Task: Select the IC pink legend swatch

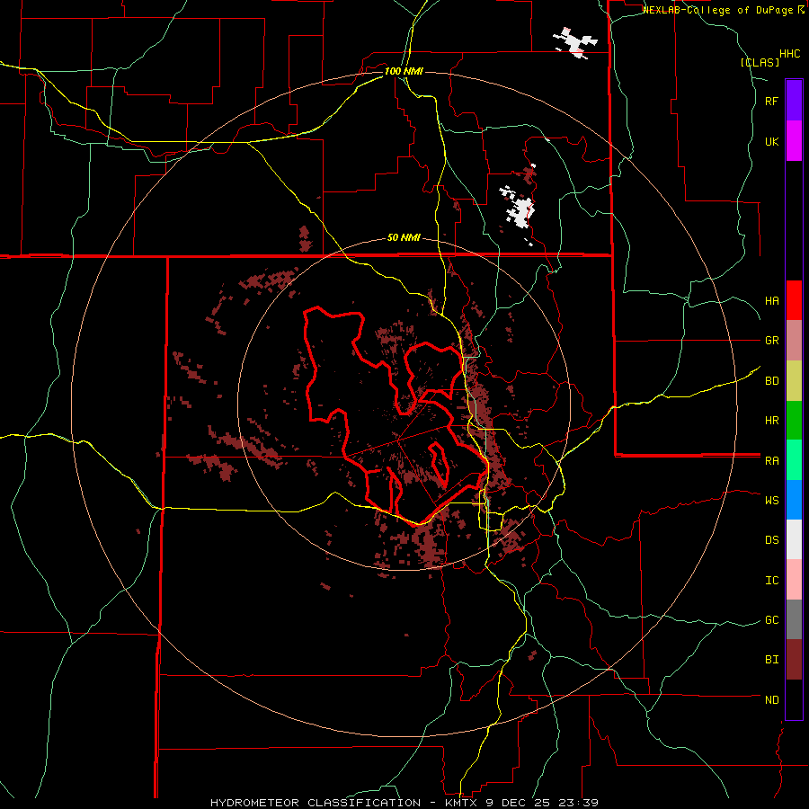Action: [x=794, y=580]
